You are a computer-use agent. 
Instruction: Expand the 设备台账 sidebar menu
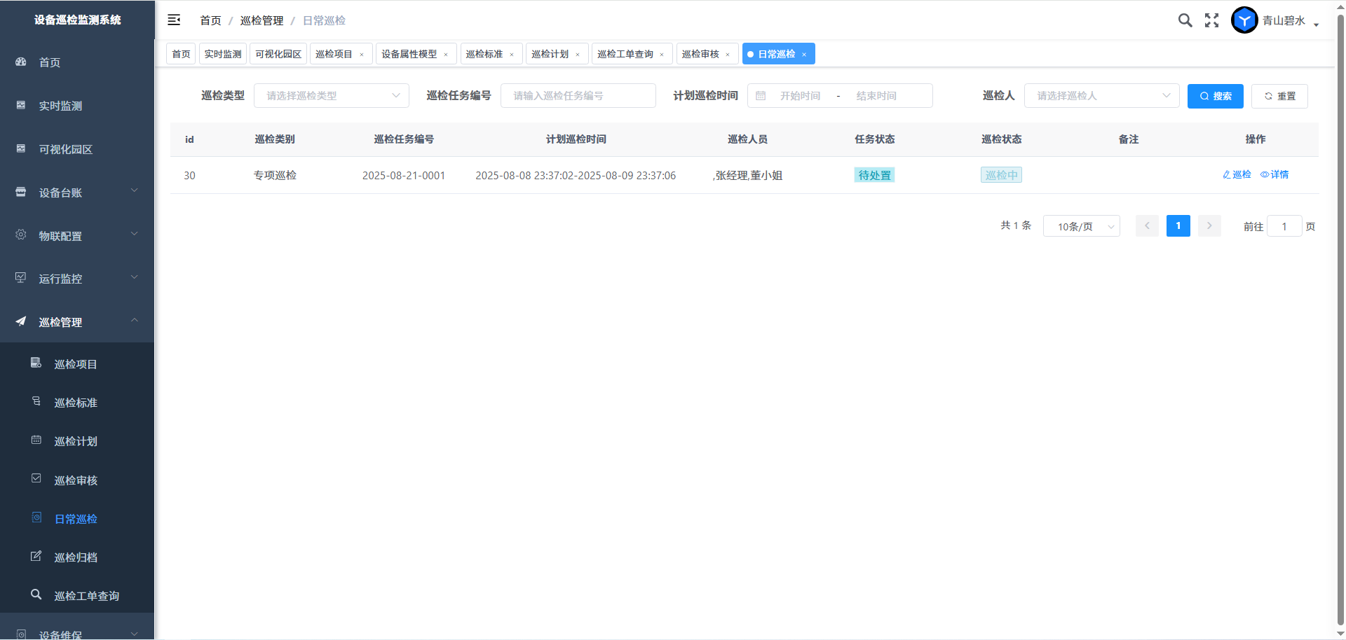tap(77, 193)
